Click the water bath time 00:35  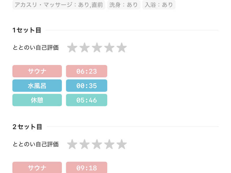click(x=87, y=86)
